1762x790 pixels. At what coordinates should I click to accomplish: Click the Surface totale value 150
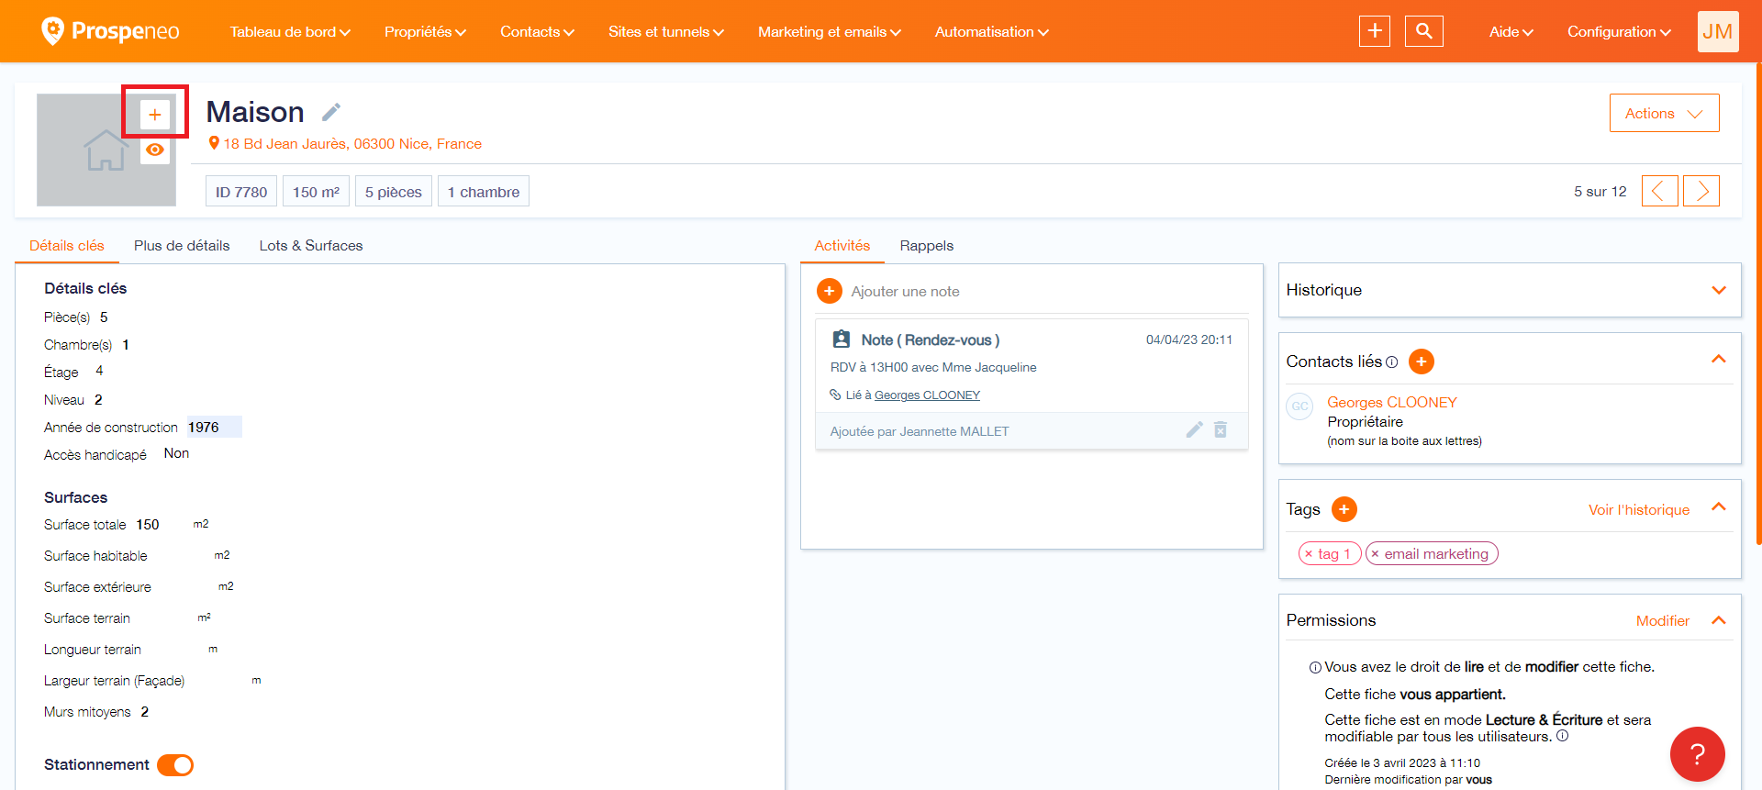[148, 525]
